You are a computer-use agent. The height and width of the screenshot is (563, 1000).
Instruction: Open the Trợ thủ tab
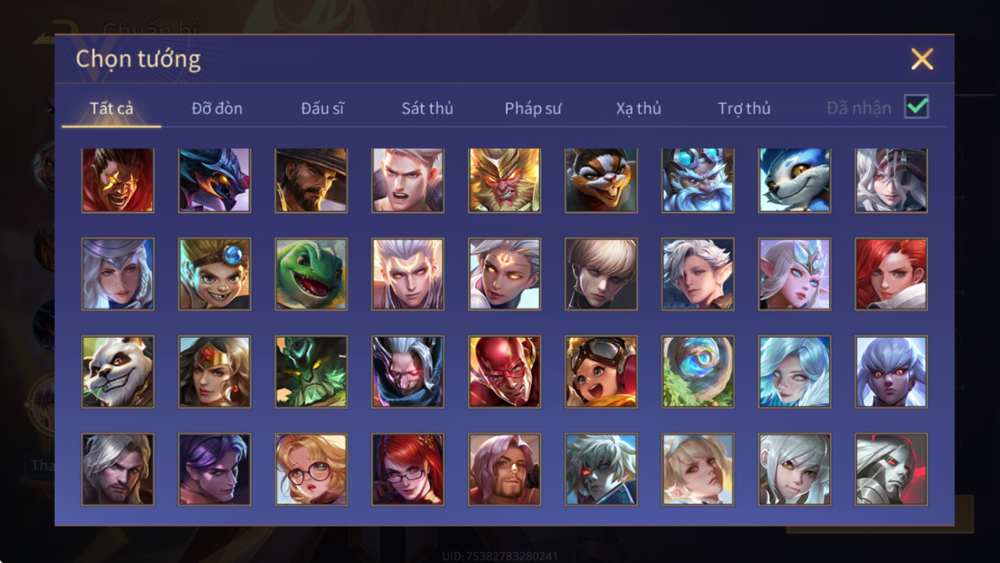745,108
